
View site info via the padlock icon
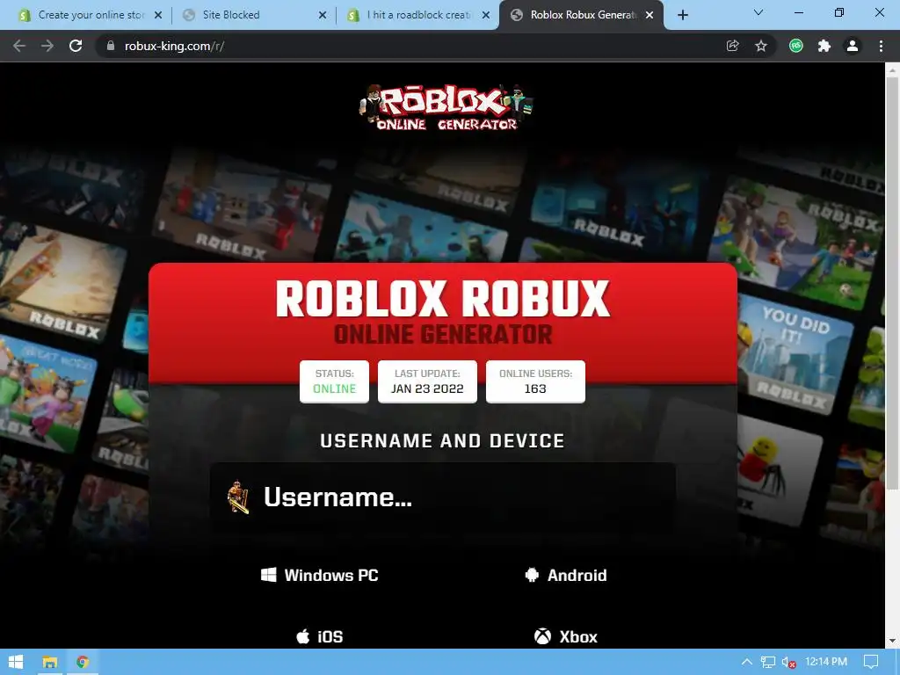tap(111, 46)
